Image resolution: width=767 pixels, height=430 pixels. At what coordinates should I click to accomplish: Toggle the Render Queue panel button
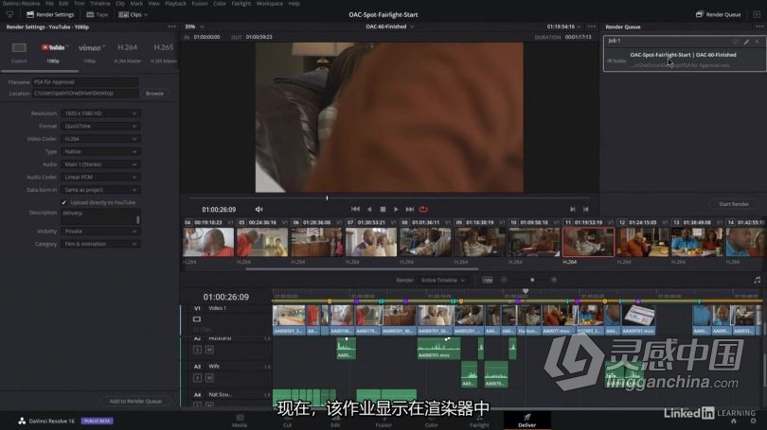[718, 14]
